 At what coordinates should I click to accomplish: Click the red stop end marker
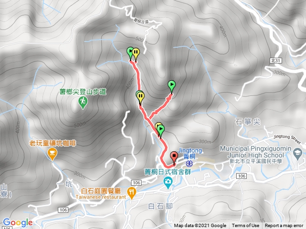(x=174, y=157)
